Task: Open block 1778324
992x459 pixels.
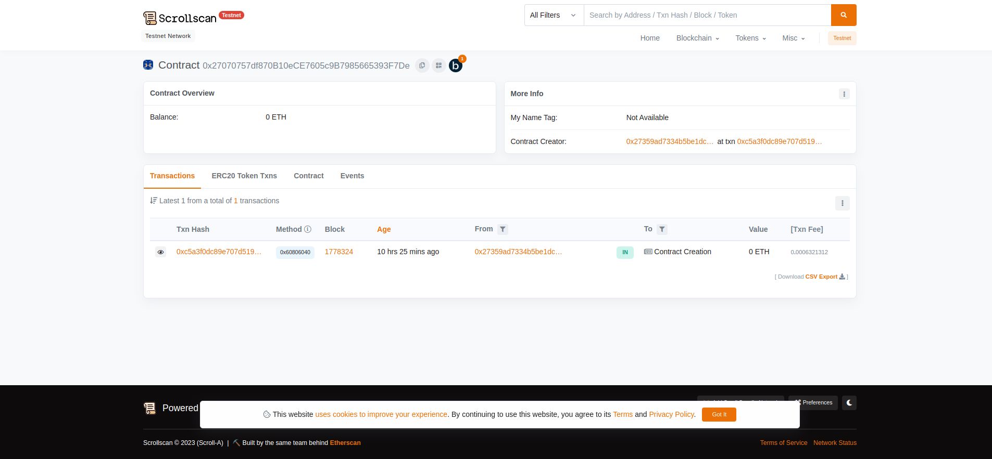Action: (x=339, y=252)
